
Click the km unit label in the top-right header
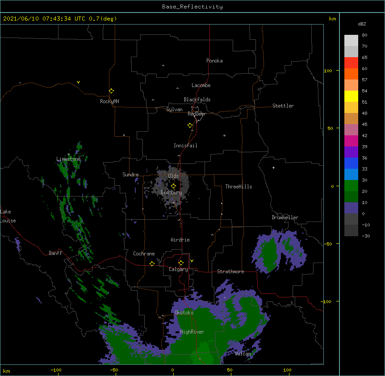click(x=333, y=19)
